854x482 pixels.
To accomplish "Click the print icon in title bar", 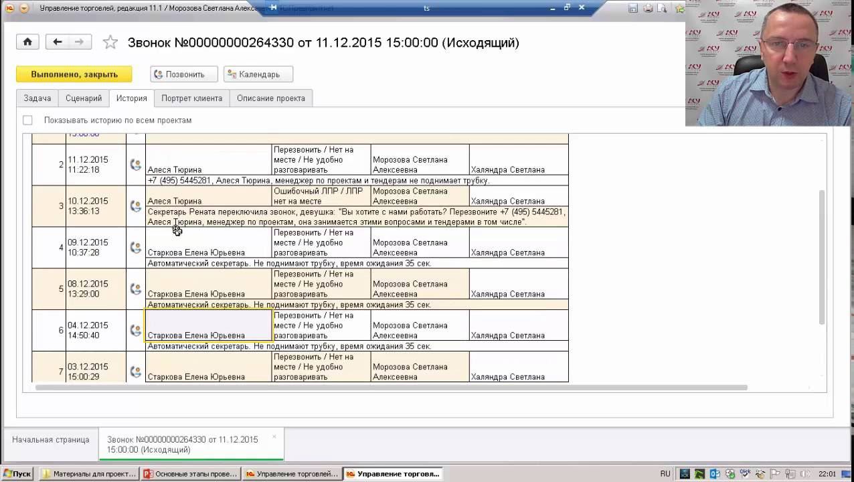I will (x=648, y=8).
